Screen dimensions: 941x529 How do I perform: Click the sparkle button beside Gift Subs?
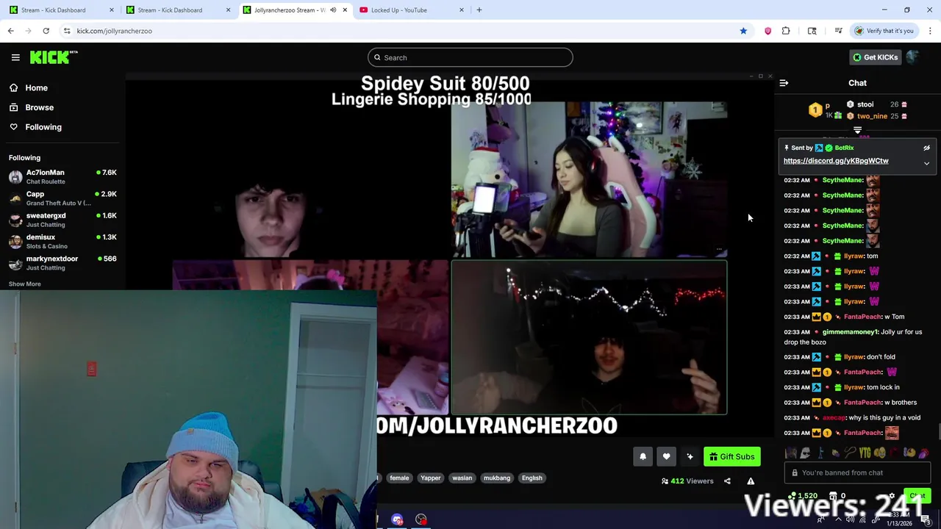click(690, 457)
